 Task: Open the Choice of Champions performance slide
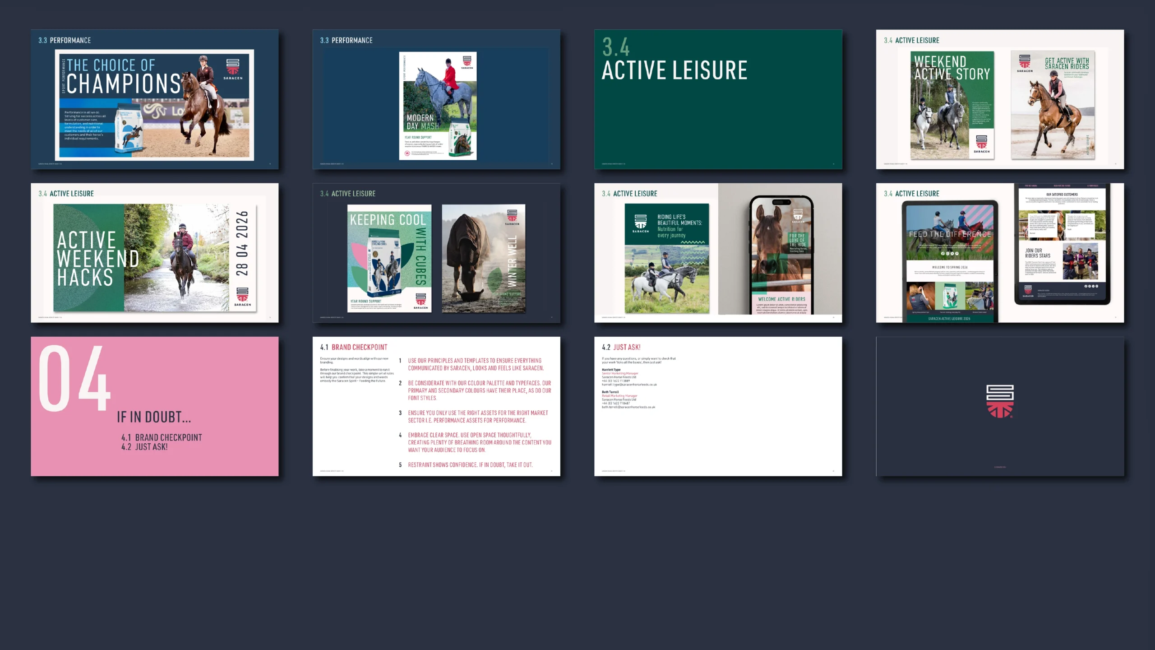[155, 99]
